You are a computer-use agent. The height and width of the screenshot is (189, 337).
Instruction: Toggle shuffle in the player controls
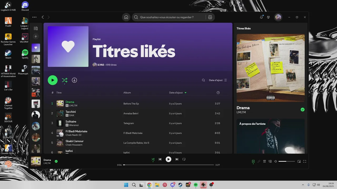pos(153,159)
